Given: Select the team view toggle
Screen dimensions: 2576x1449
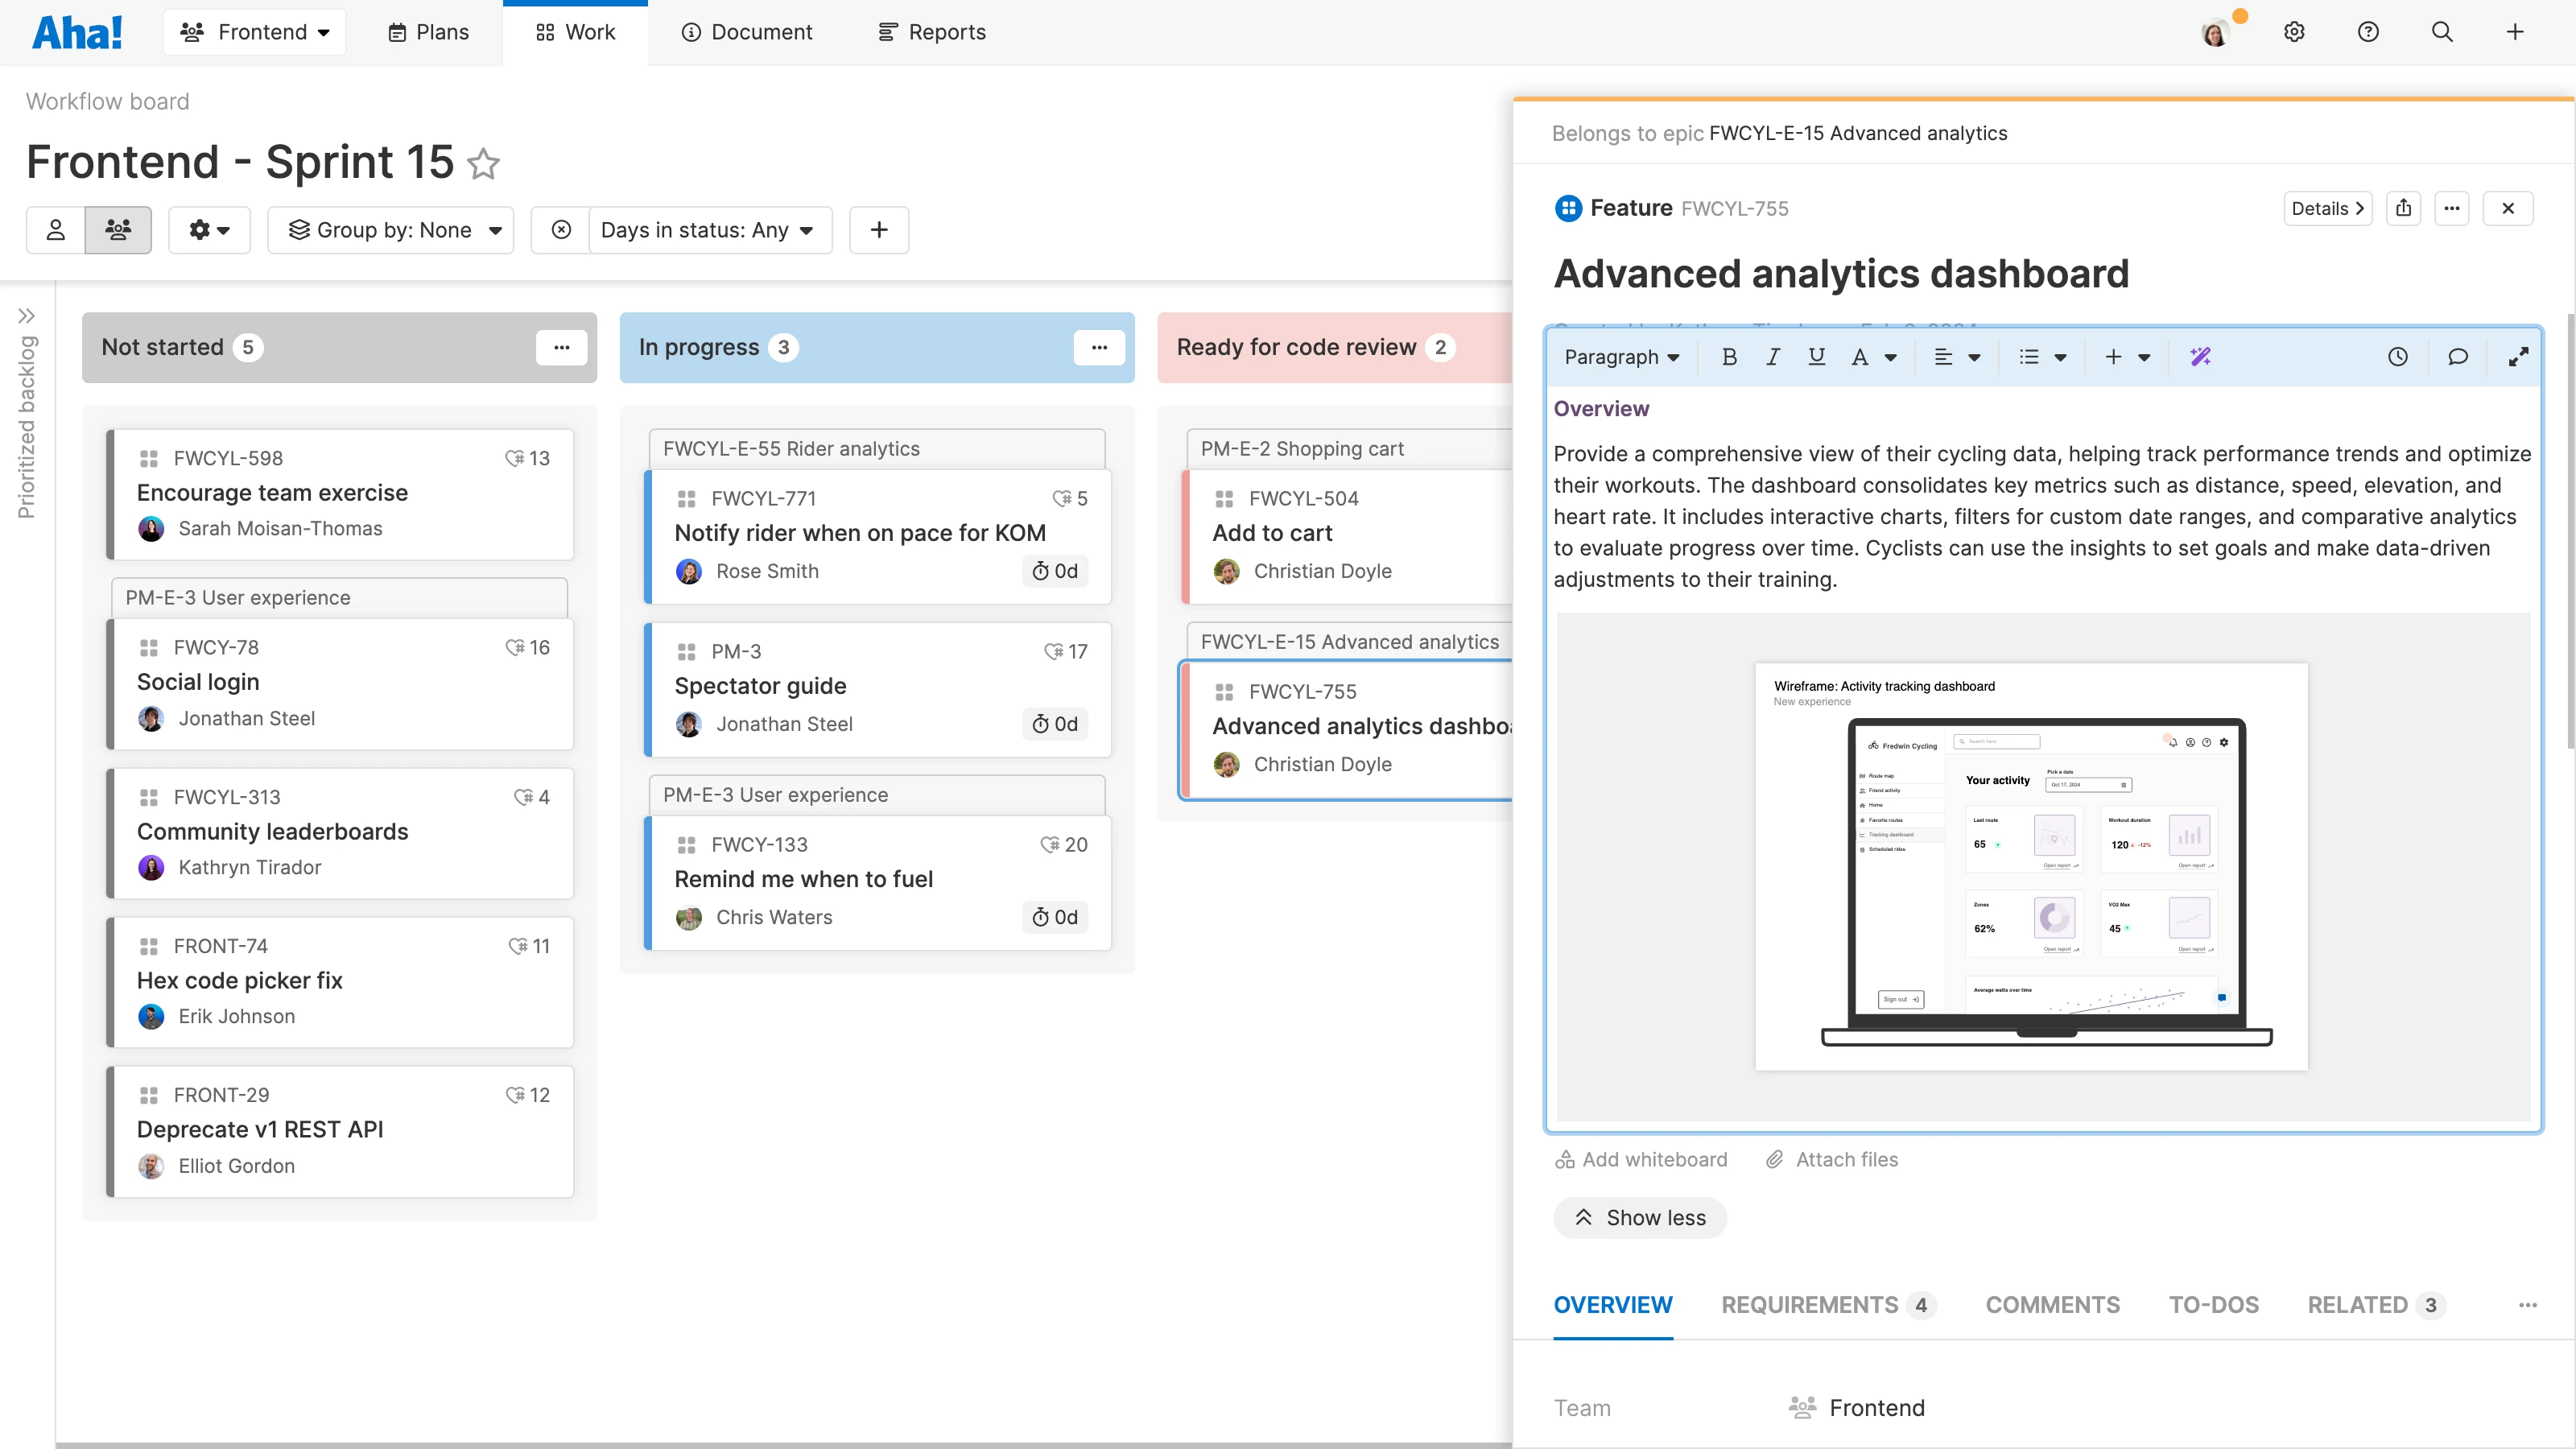Looking at the screenshot, I should pos(118,230).
